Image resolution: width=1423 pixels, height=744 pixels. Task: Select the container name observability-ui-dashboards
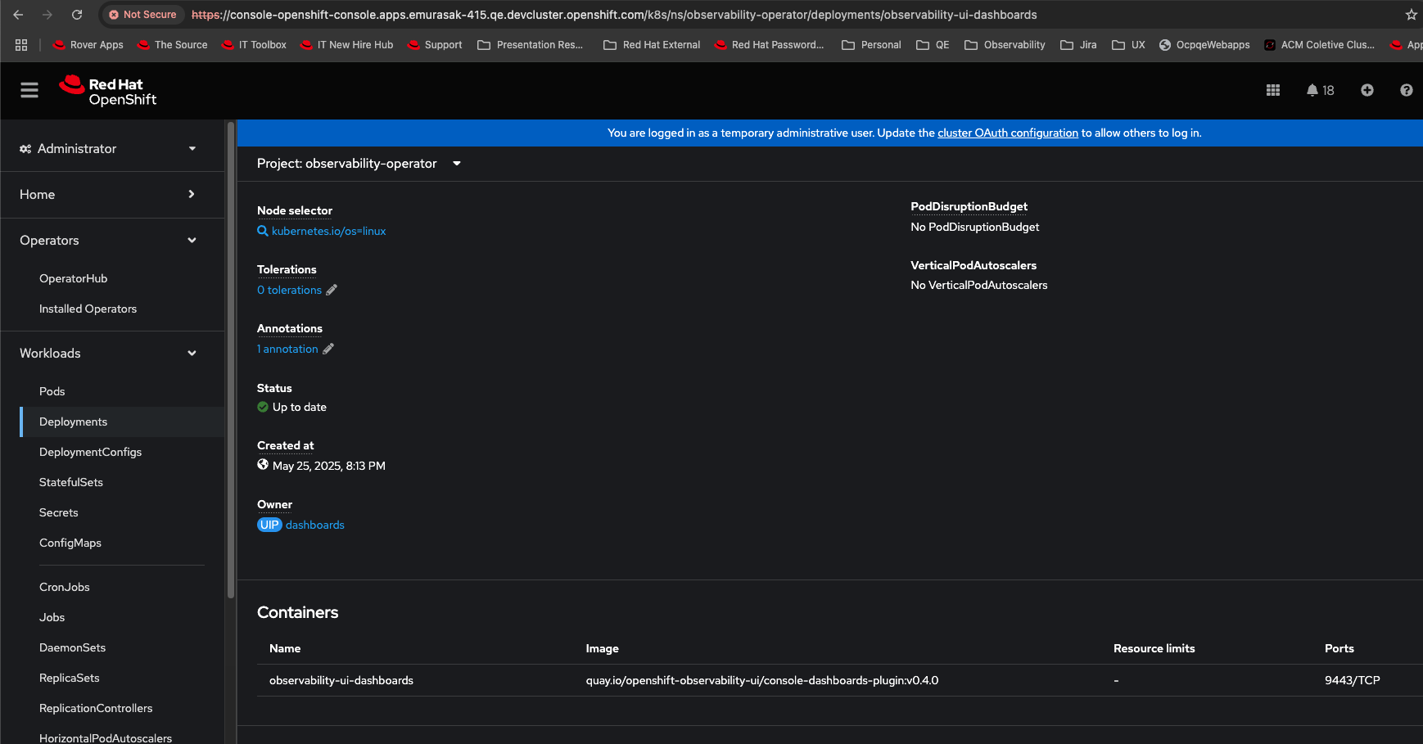(341, 680)
